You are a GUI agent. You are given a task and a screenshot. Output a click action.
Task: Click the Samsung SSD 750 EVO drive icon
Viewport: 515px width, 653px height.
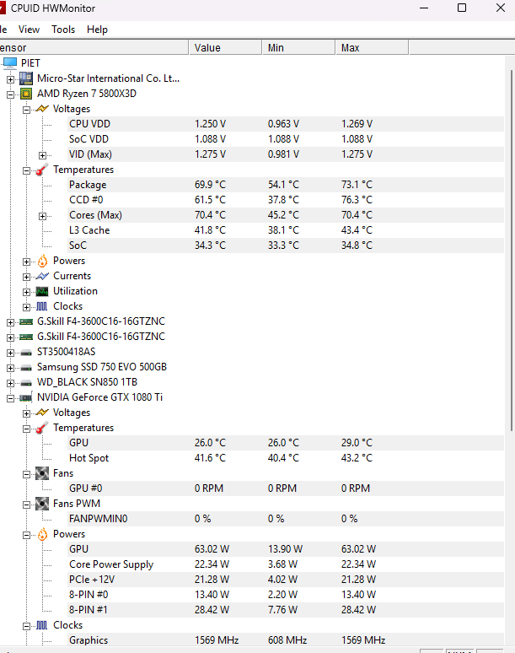coord(26,367)
